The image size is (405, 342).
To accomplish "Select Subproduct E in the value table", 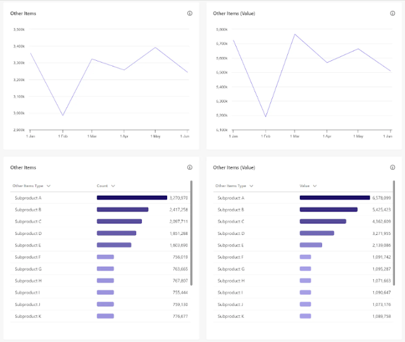I will click(x=230, y=245).
